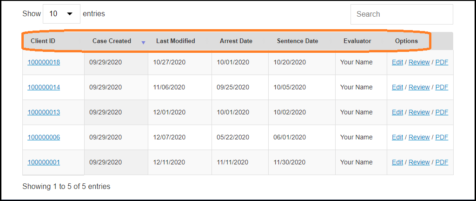The image size is (476, 201).
Task: Open the Show entries count dropdown
Action: 61,14
